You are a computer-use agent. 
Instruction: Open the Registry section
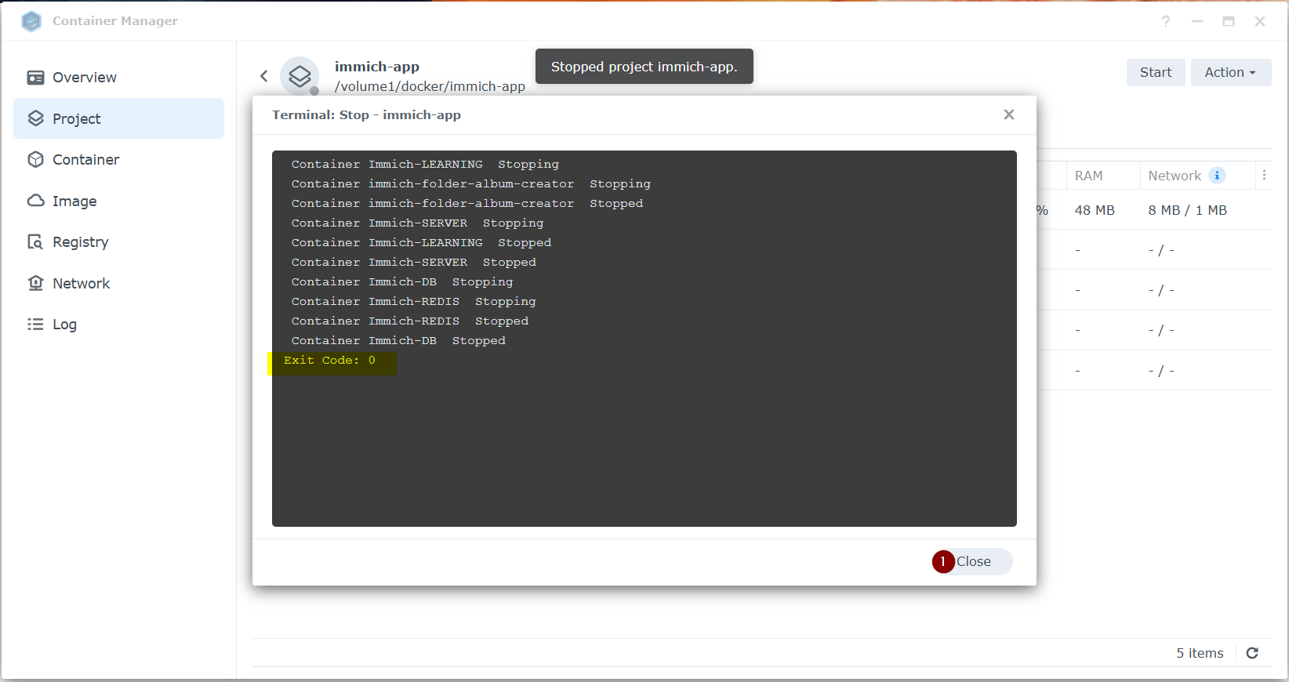coord(118,242)
